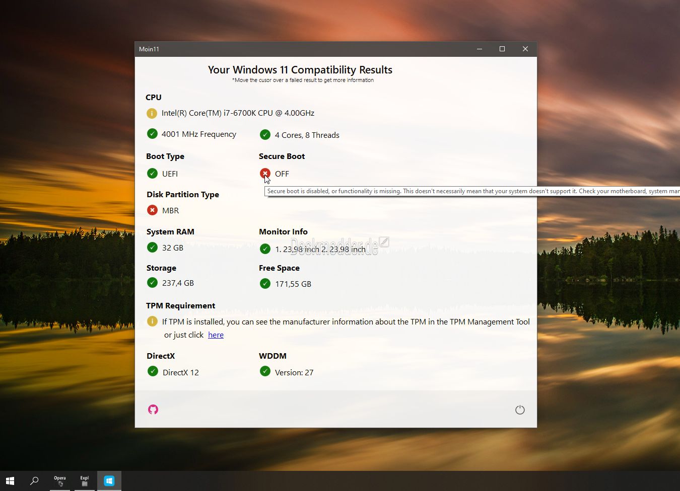Click the CPU info warning icon

coord(152,113)
